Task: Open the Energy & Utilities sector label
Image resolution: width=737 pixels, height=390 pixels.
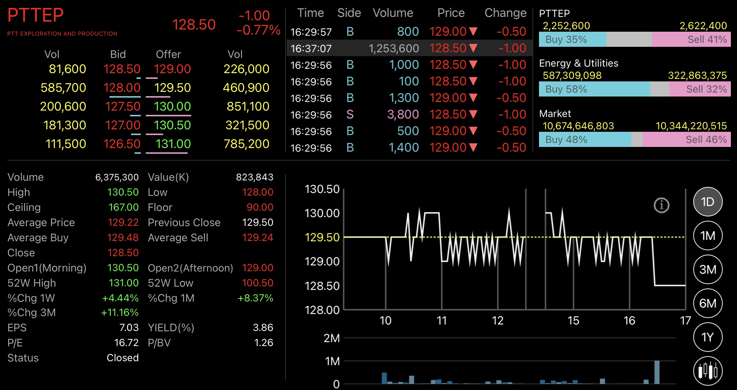Action: [x=579, y=63]
